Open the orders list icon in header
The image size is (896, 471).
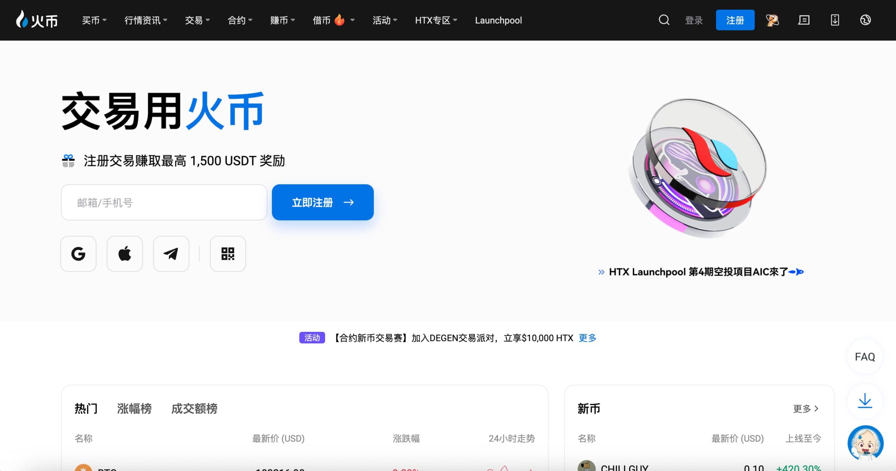804,20
